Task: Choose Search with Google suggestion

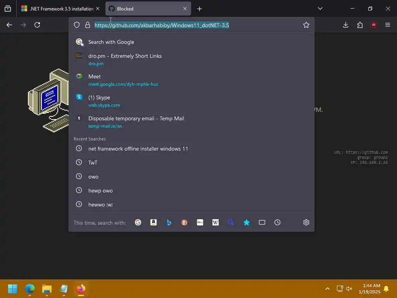Action: pos(192,42)
